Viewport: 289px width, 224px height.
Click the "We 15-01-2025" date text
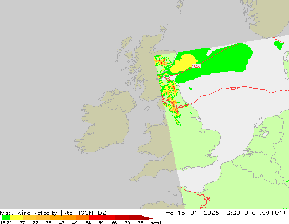point(192,213)
